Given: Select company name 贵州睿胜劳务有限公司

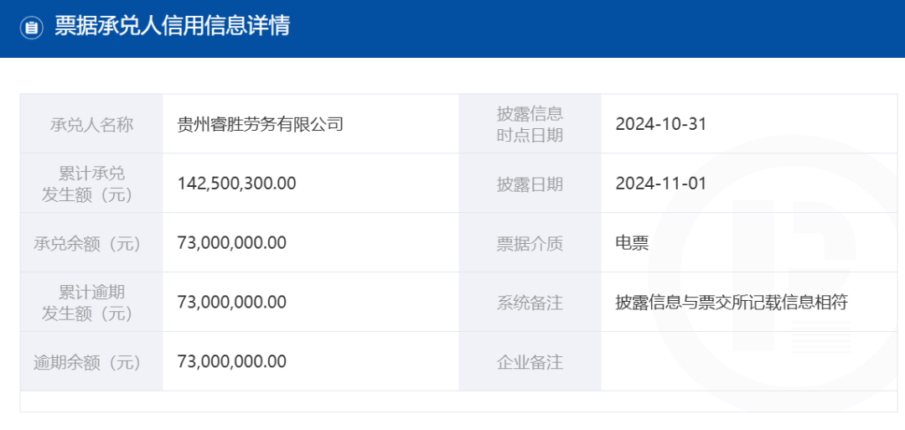Looking at the screenshot, I should (x=261, y=125).
